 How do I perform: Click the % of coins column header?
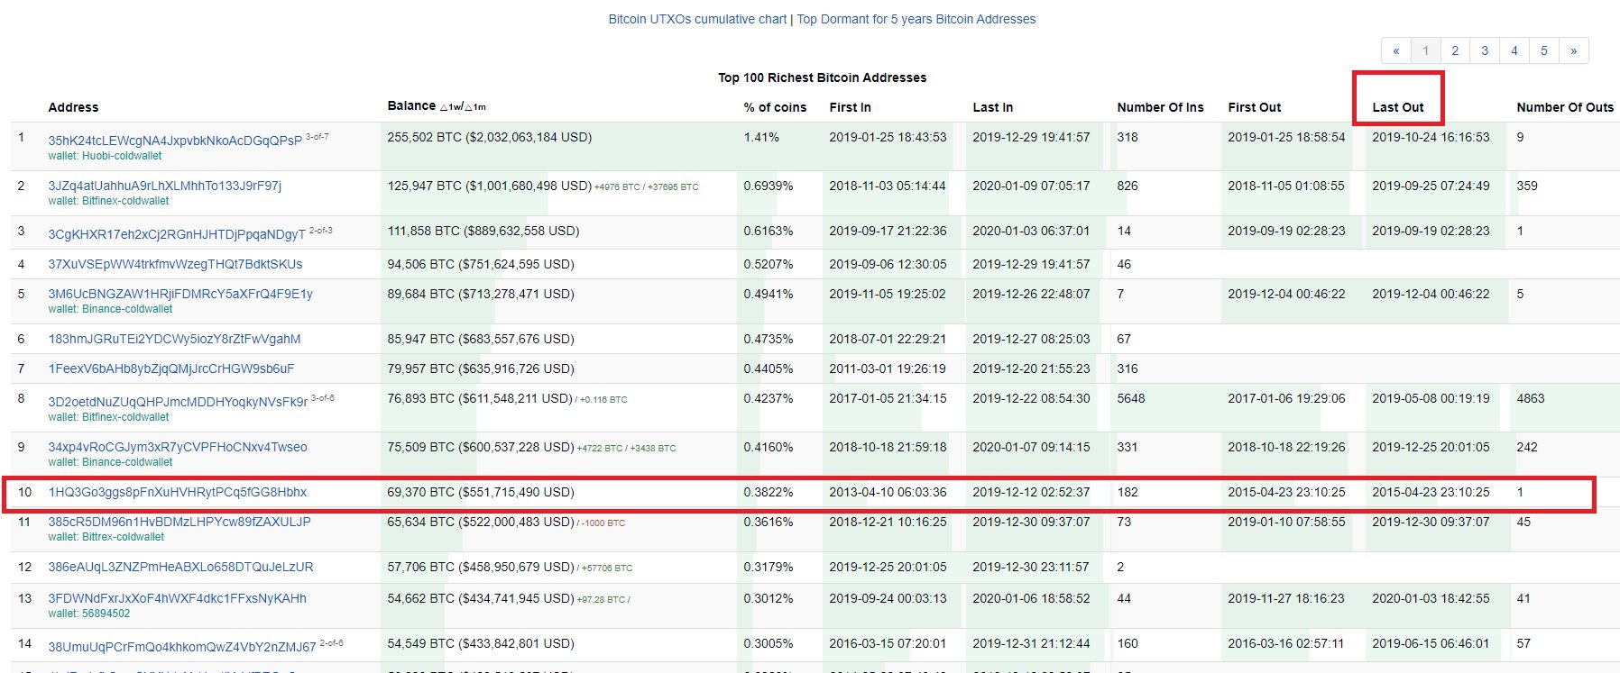(775, 107)
